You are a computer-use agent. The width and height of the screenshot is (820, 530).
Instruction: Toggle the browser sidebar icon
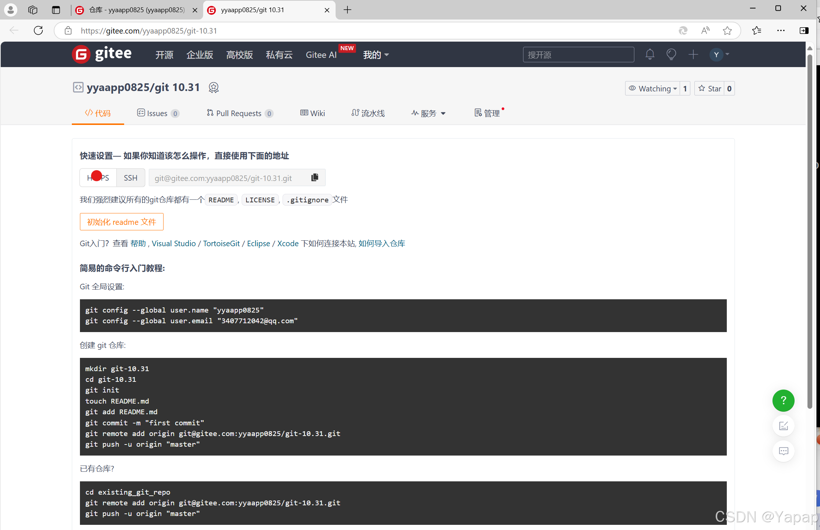tap(804, 31)
